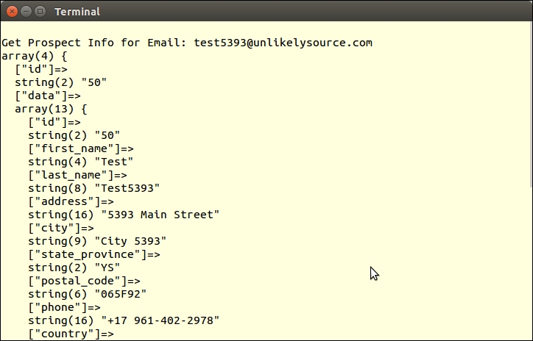Click the array(13) output line
This screenshot has width=533, height=341.
click(x=51, y=109)
